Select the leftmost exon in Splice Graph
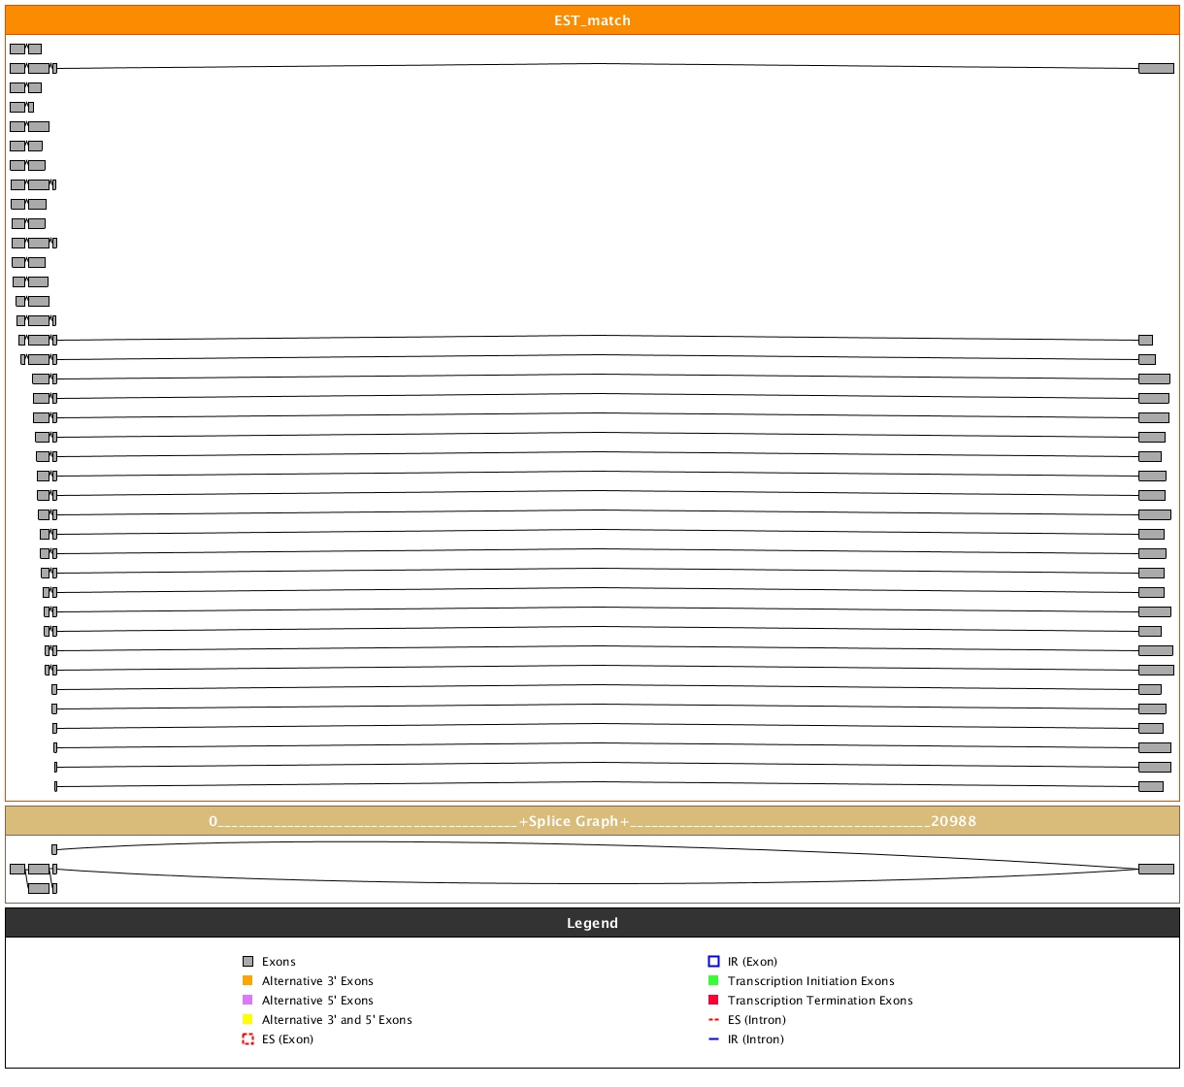The height and width of the screenshot is (1087, 1184). (17, 869)
